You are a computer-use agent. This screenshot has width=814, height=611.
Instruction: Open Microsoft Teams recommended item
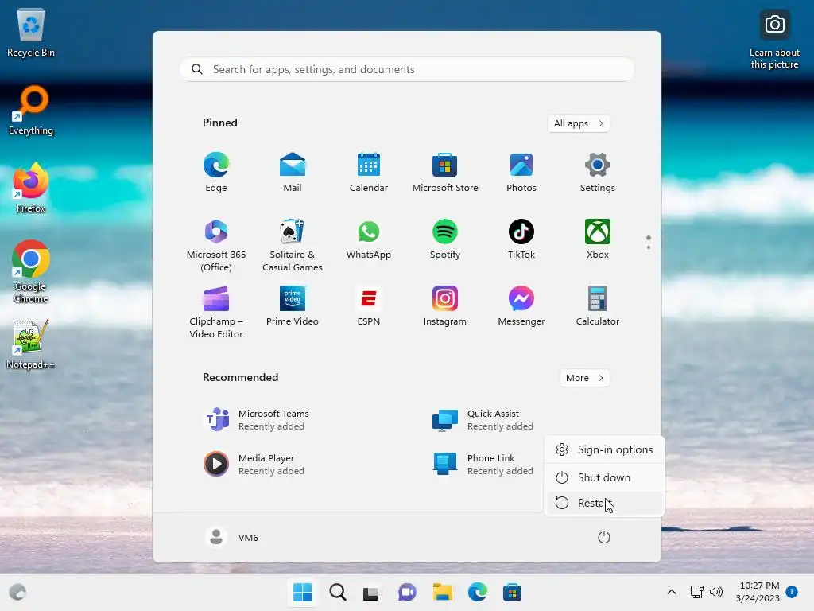pyautogui.click(x=257, y=420)
